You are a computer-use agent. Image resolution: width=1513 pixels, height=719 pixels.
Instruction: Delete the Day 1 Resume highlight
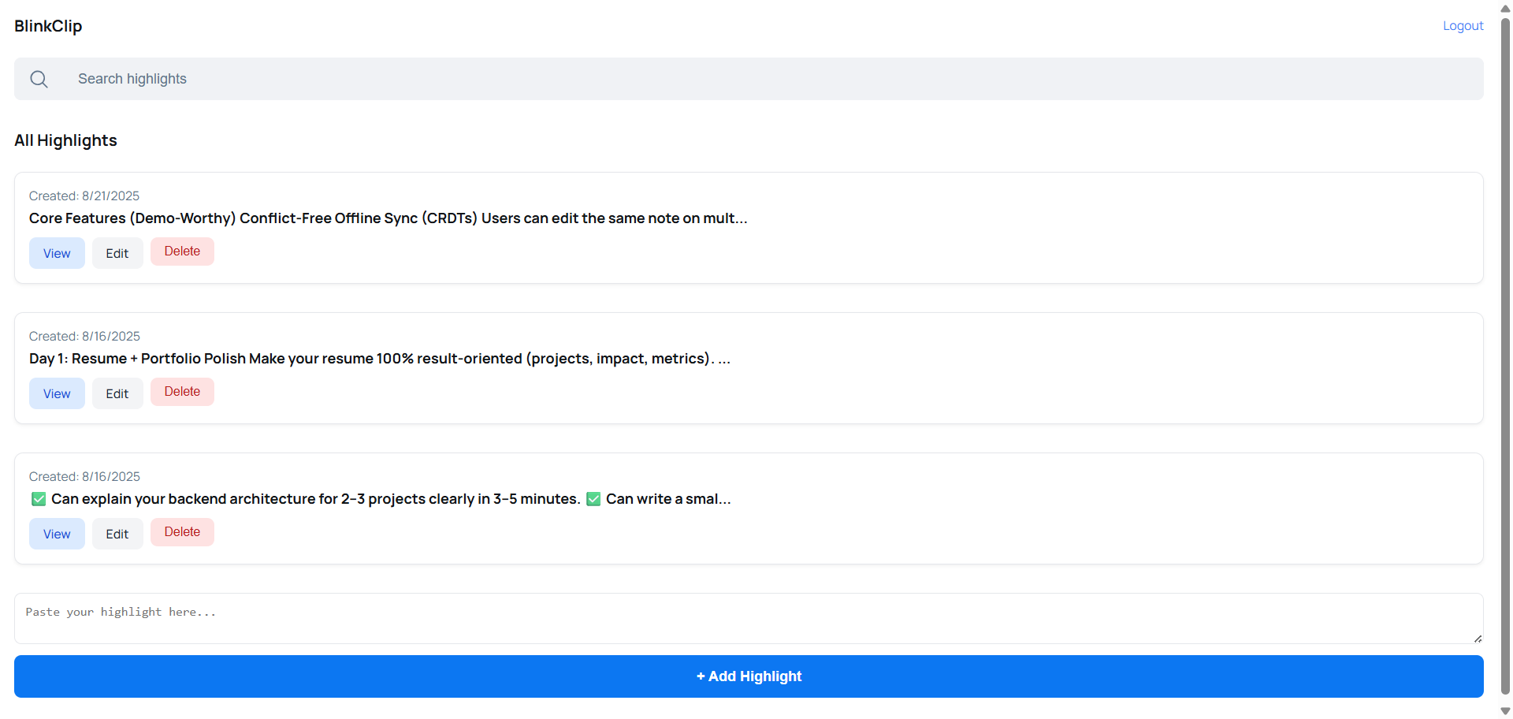(x=182, y=392)
